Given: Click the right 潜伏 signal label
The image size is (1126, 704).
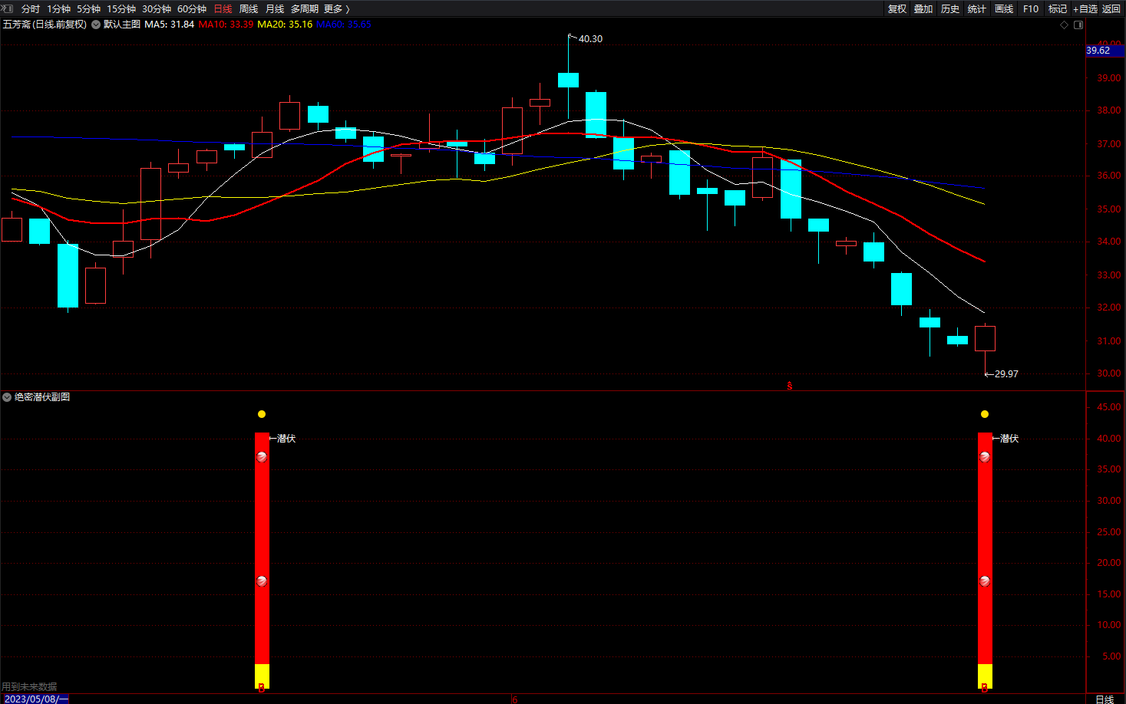Looking at the screenshot, I should (x=1009, y=439).
